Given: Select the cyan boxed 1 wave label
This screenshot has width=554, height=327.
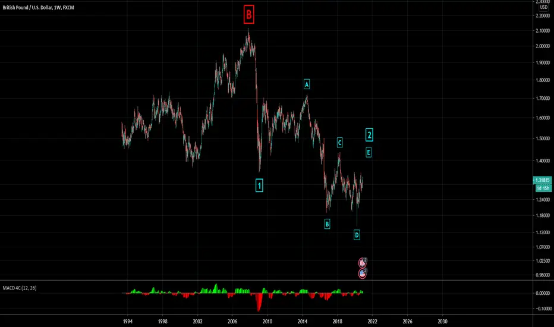Looking at the screenshot, I should 259,185.
